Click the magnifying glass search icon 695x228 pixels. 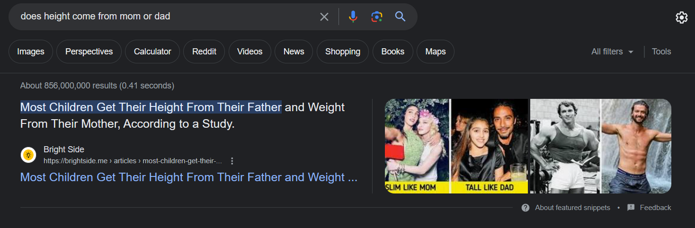point(401,17)
